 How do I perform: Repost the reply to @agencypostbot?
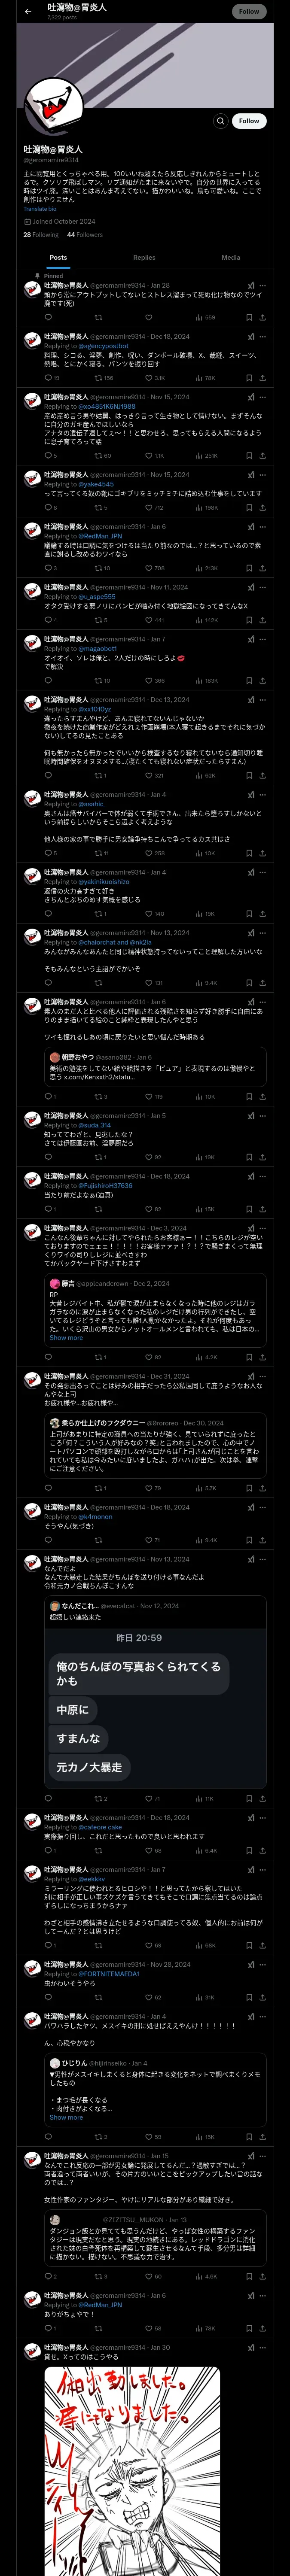click(98, 378)
